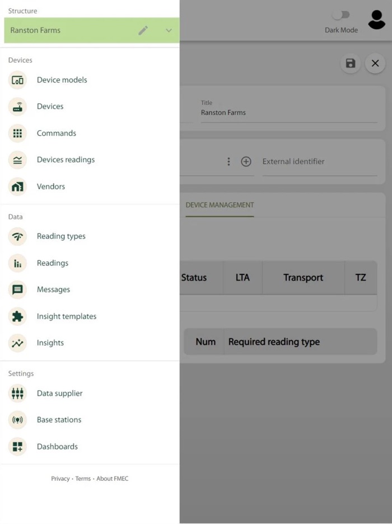Viewport: 392px width, 524px height.
Task: Click the Dashboards icon under Settings
Action: (17, 446)
